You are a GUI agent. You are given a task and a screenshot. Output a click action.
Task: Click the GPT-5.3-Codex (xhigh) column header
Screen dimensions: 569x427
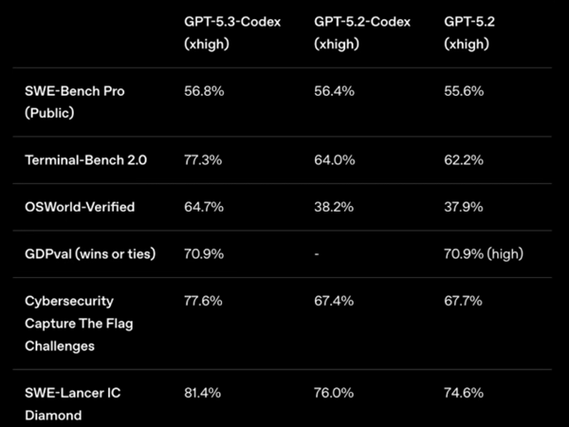(233, 33)
